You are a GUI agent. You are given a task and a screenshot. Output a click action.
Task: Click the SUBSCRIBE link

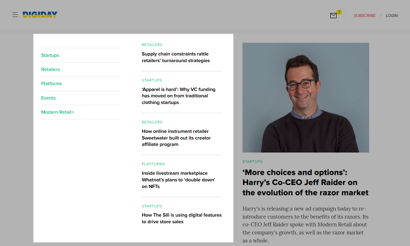pos(364,16)
